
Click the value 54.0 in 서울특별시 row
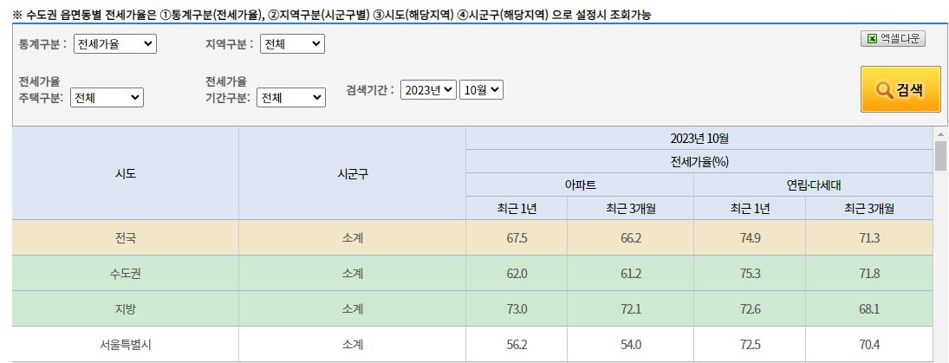tap(631, 345)
